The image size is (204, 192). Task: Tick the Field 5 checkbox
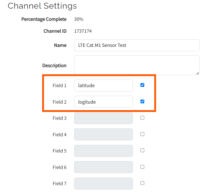[x=142, y=150]
